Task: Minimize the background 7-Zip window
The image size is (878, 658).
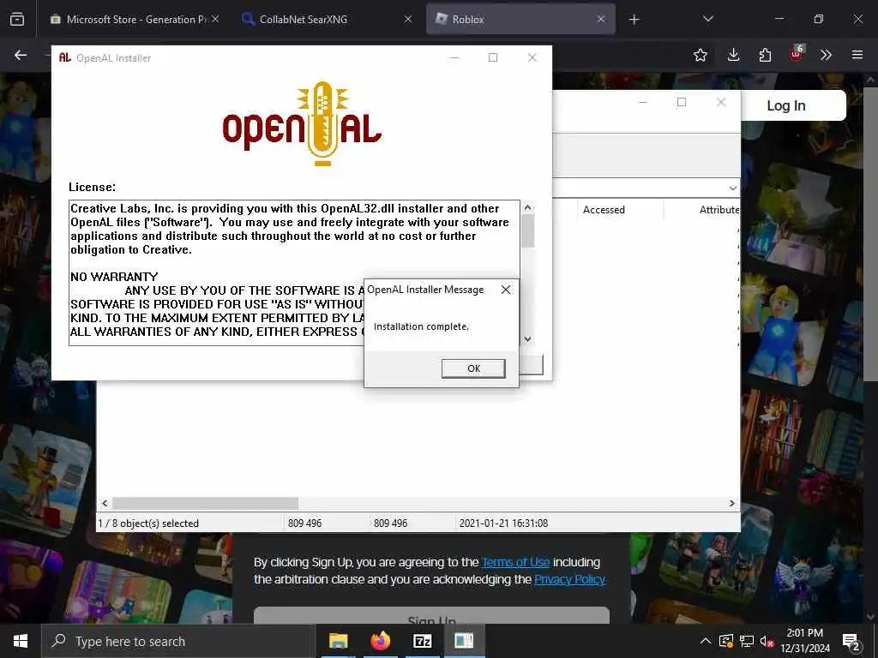Action: [x=643, y=102]
